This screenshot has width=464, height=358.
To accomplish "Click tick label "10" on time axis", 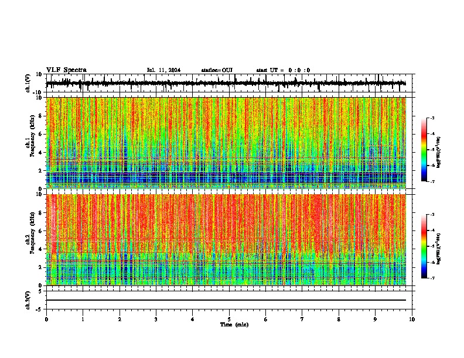I will click(x=412, y=319).
